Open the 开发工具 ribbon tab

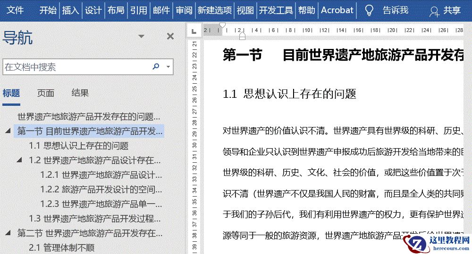276,10
